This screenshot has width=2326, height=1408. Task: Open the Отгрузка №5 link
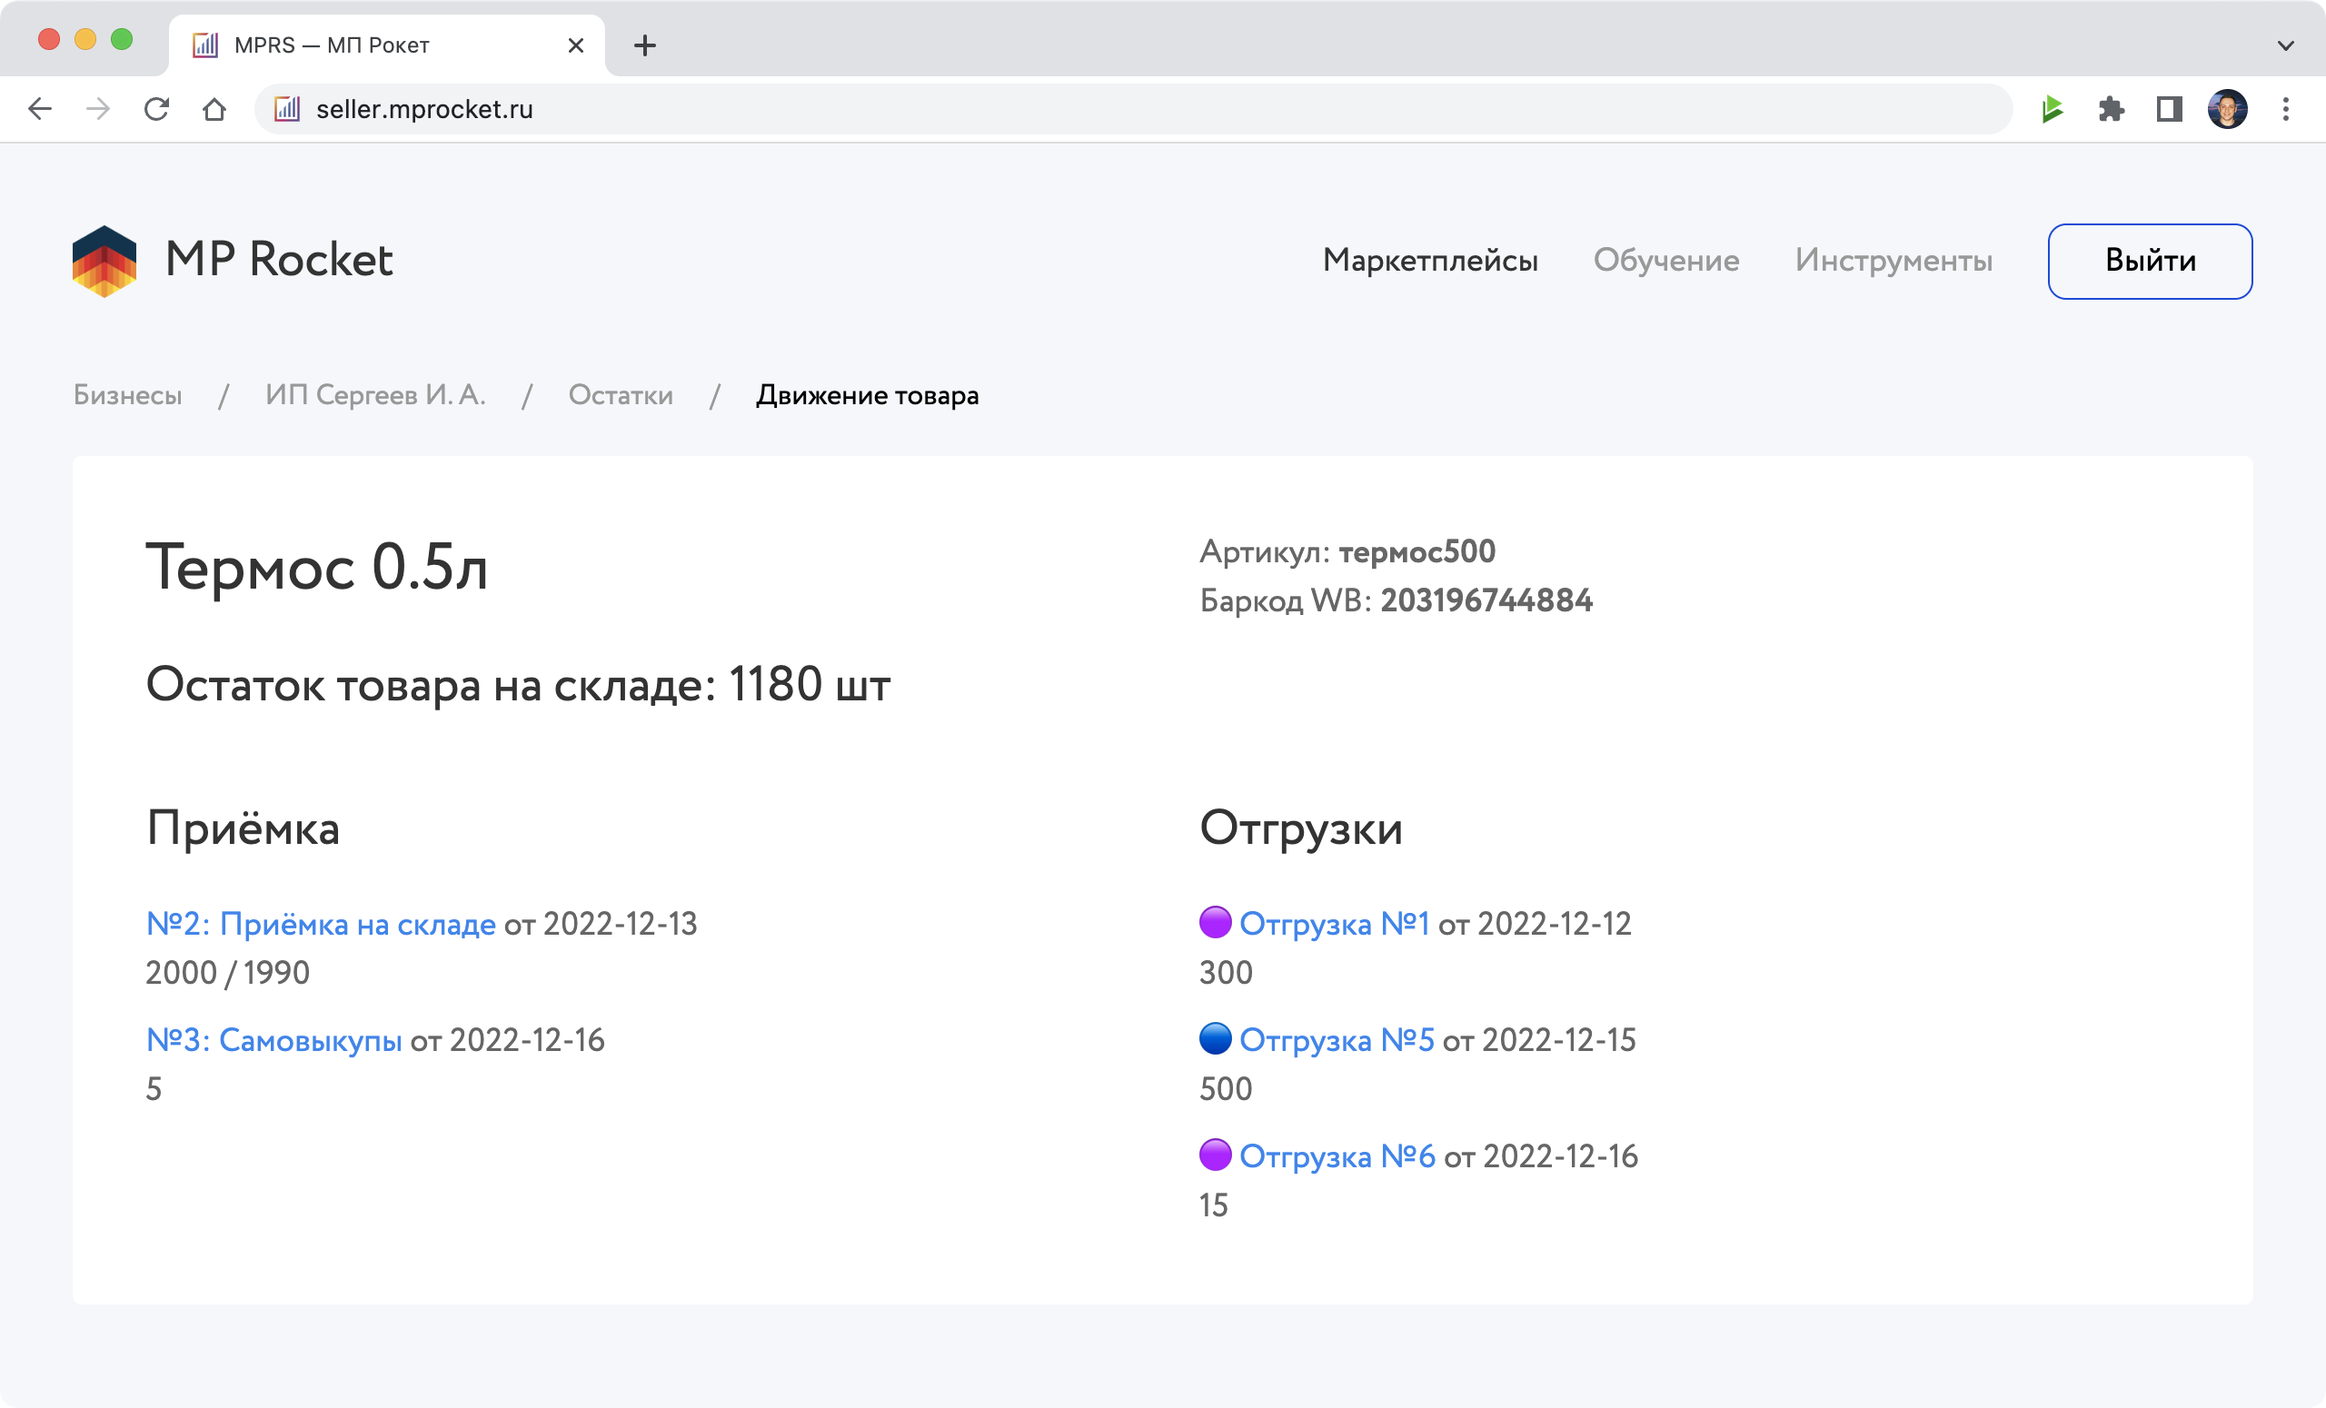click(x=1336, y=1040)
